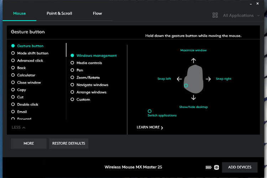The width and height of the screenshot is (267, 178).
Task: Switch to the Point & Scroll tab
Action: pos(59,14)
